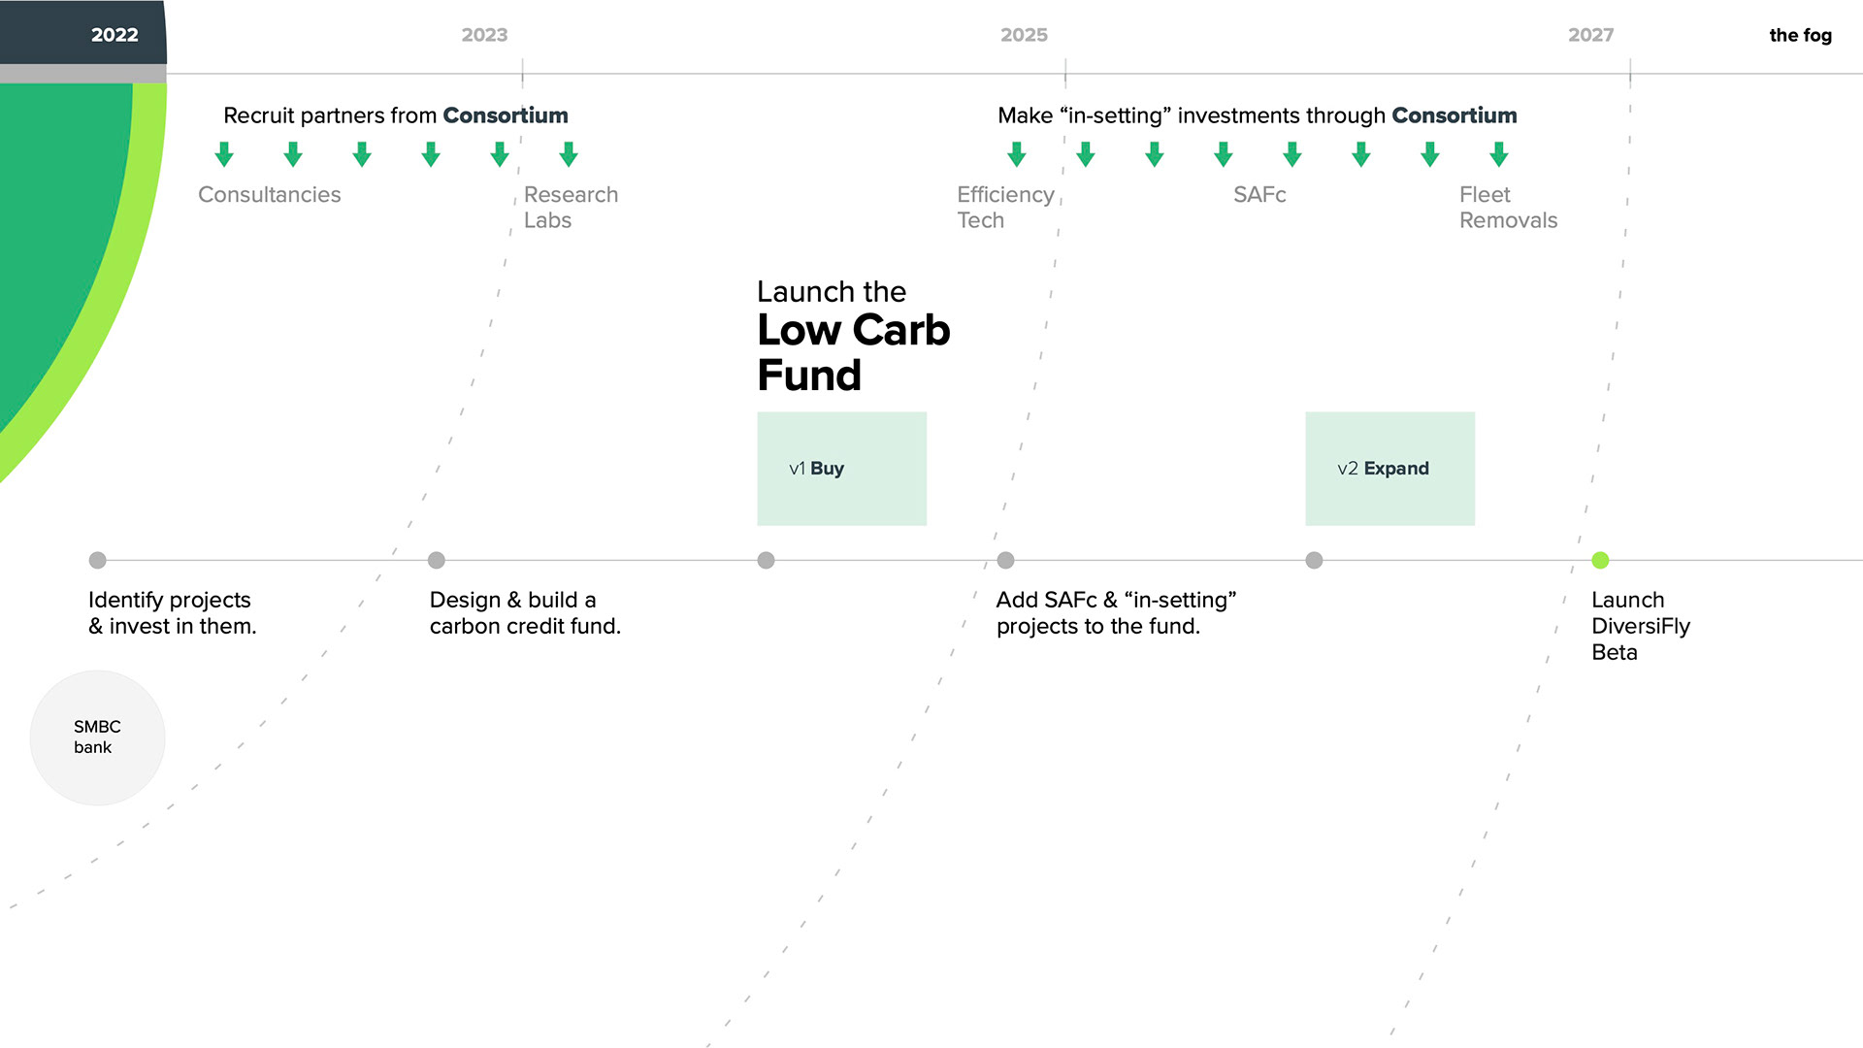
Task: Click the green arrow above Fleet Removals
Action: (x=1499, y=154)
